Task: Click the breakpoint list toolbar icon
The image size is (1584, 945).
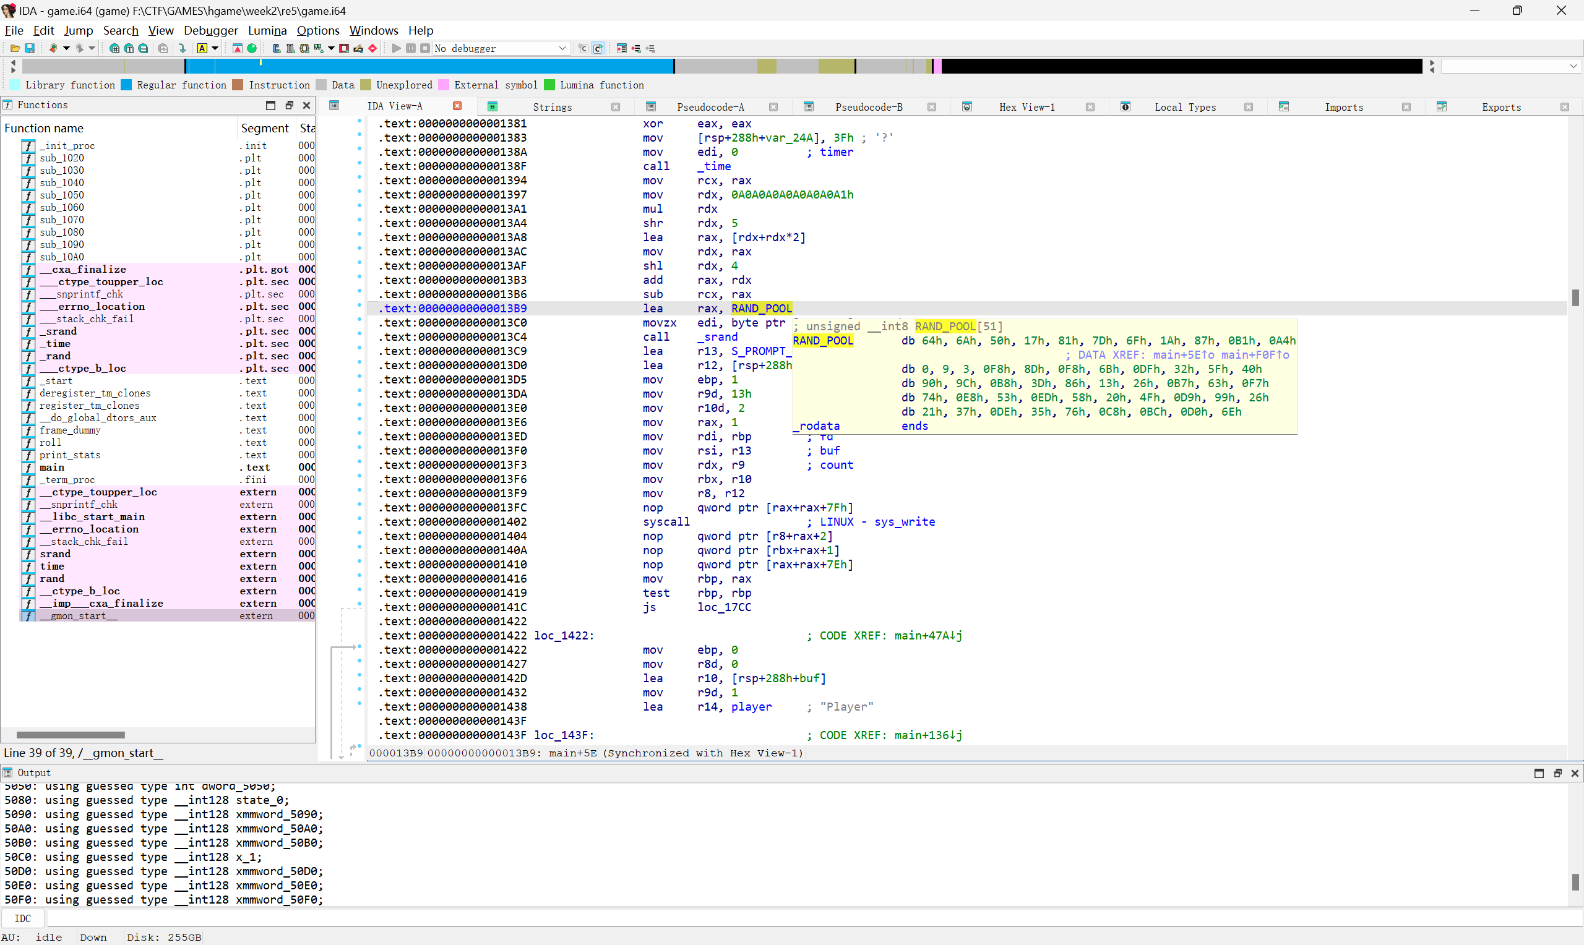Action: pyautogui.click(x=622, y=48)
